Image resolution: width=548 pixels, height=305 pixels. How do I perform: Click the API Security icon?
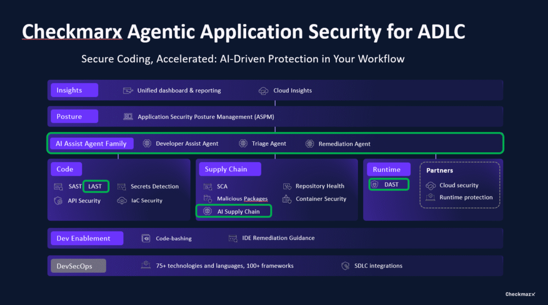59,201
